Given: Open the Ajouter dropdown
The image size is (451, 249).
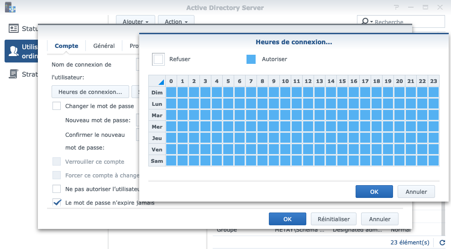Looking at the screenshot, I should pos(136,21).
